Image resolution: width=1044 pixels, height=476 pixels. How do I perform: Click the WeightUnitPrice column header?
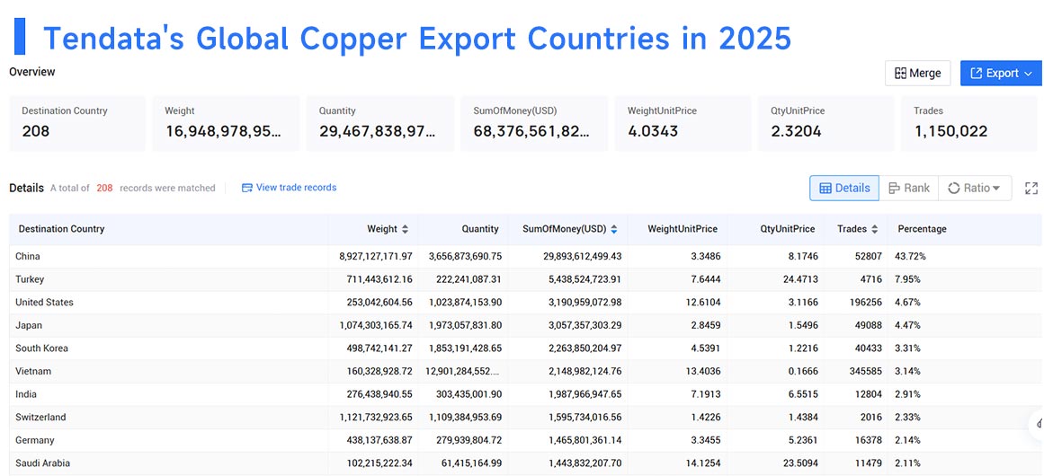[683, 229]
